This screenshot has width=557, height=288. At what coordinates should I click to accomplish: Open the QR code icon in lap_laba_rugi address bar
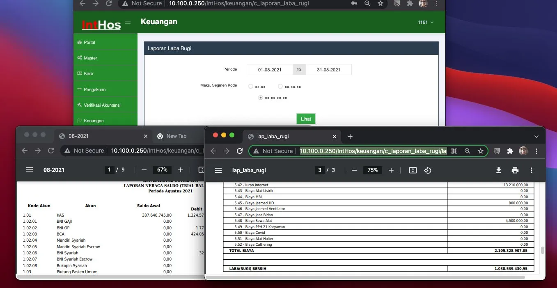coord(454,151)
